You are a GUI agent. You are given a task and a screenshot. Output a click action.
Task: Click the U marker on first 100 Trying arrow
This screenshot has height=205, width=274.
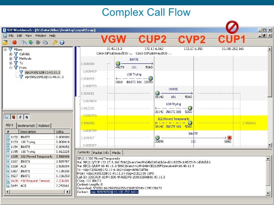(x=150, y=78)
